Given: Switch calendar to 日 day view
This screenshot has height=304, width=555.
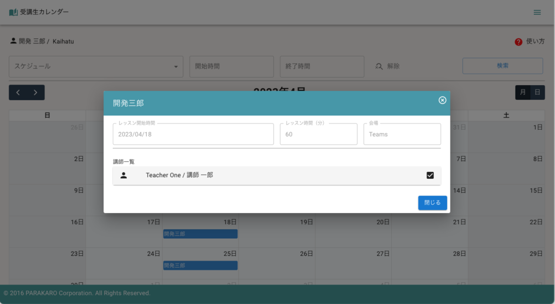Looking at the screenshot, I should 537,93.
